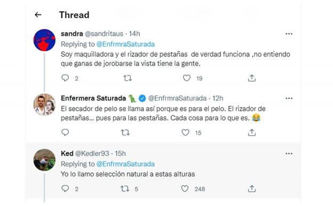Open more options on Ked's tweet
The width and height of the screenshot is (333, 206).
[x=289, y=154]
